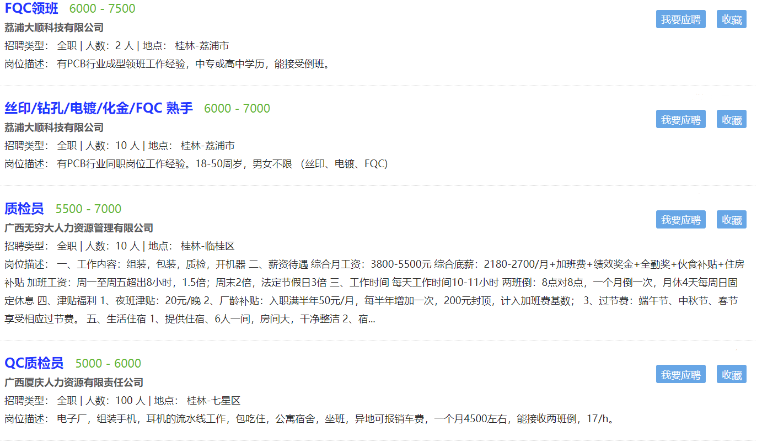Click 我要应聘 for the 丝印/钻孔 熟手 job
Viewport: 762px width, 441px height.
[x=680, y=119]
